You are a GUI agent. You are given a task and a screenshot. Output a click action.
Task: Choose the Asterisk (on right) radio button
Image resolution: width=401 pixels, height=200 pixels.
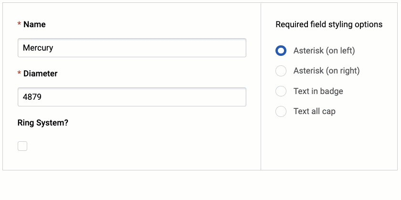pyautogui.click(x=281, y=71)
